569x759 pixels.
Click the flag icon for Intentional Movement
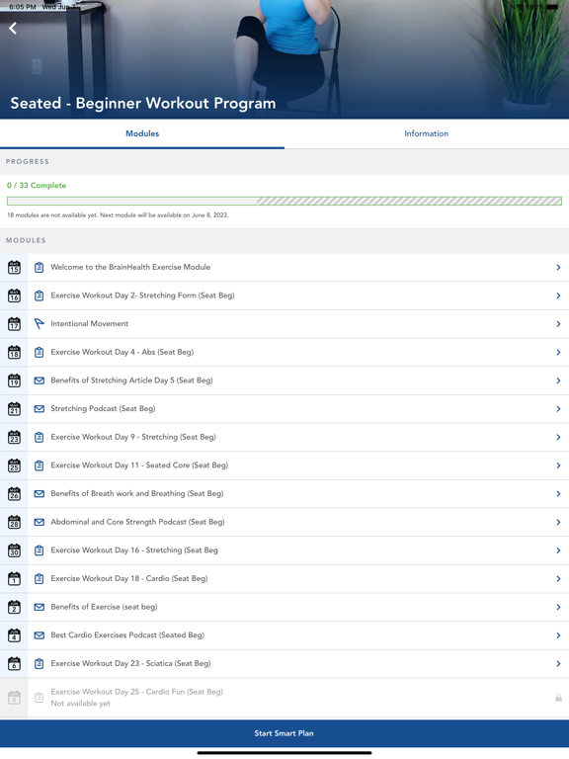click(x=40, y=324)
